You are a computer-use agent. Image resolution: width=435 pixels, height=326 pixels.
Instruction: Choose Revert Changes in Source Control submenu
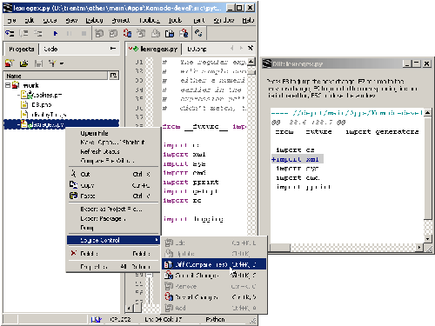214,297
